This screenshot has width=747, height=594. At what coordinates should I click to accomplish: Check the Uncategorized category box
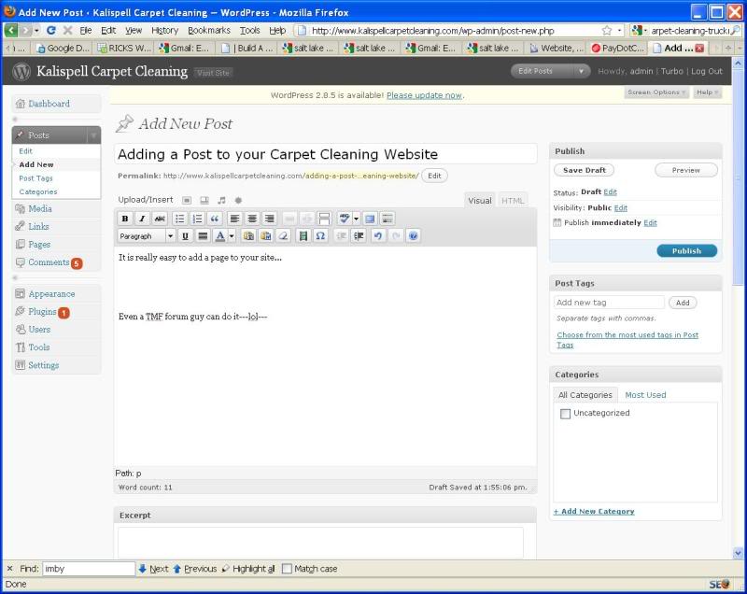(x=565, y=413)
